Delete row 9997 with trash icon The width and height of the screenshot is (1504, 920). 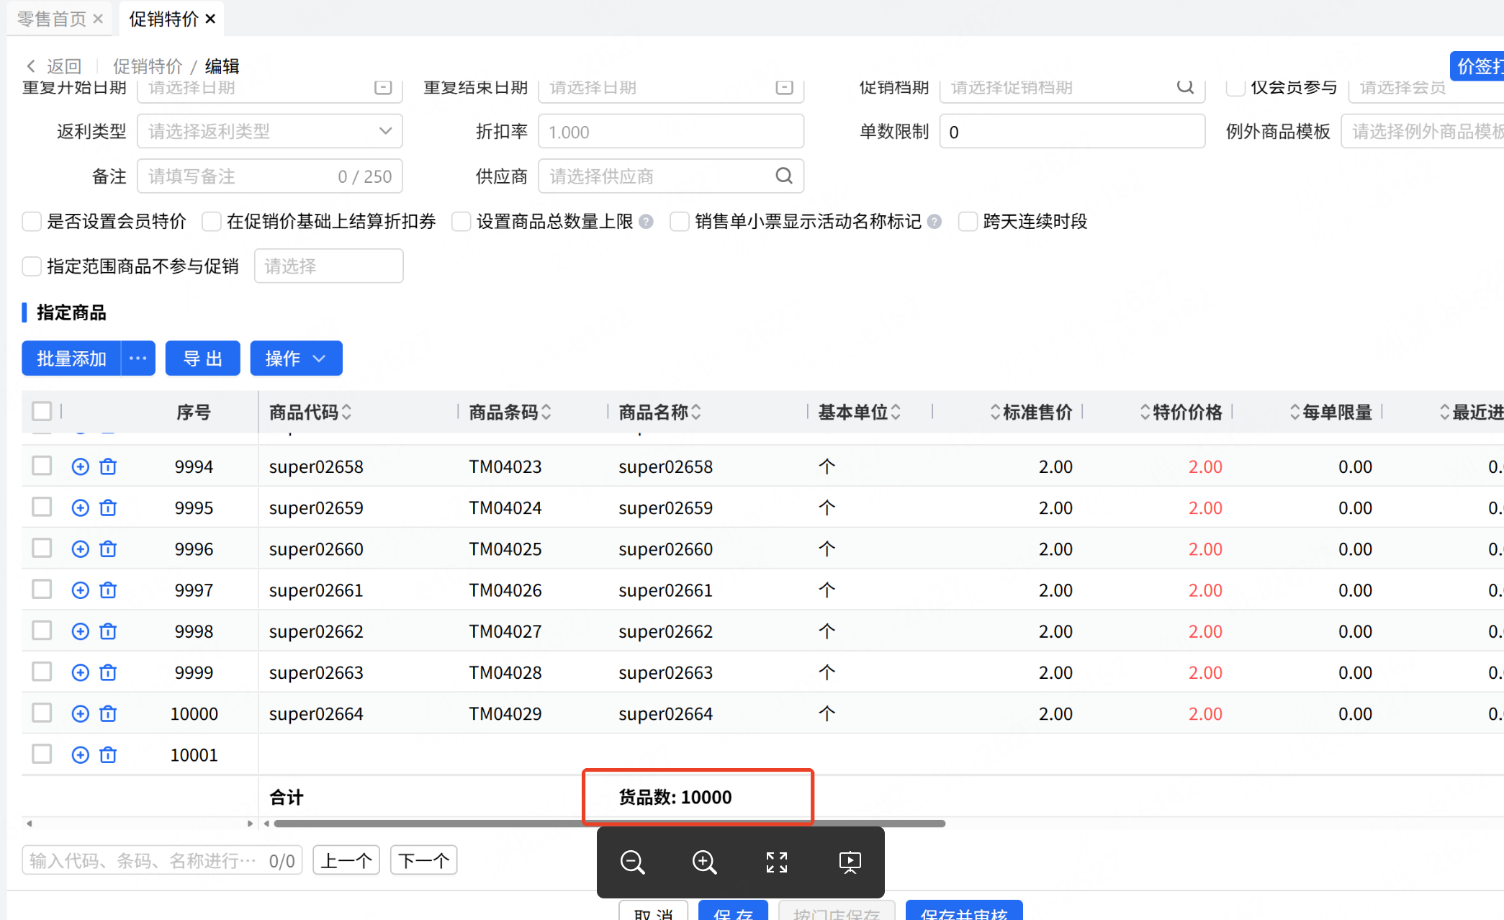tap(108, 590)
